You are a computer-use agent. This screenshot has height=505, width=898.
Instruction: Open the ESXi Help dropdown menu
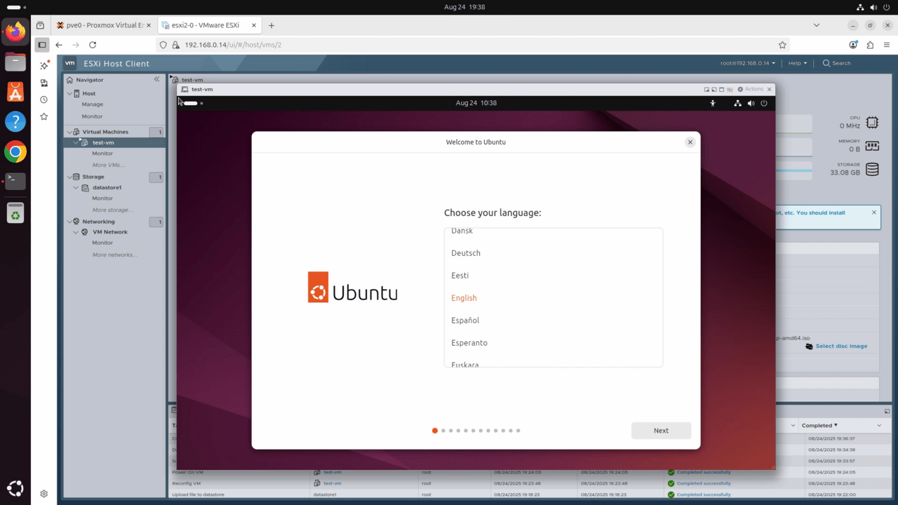pyautogui.click(x=798, y=63)
